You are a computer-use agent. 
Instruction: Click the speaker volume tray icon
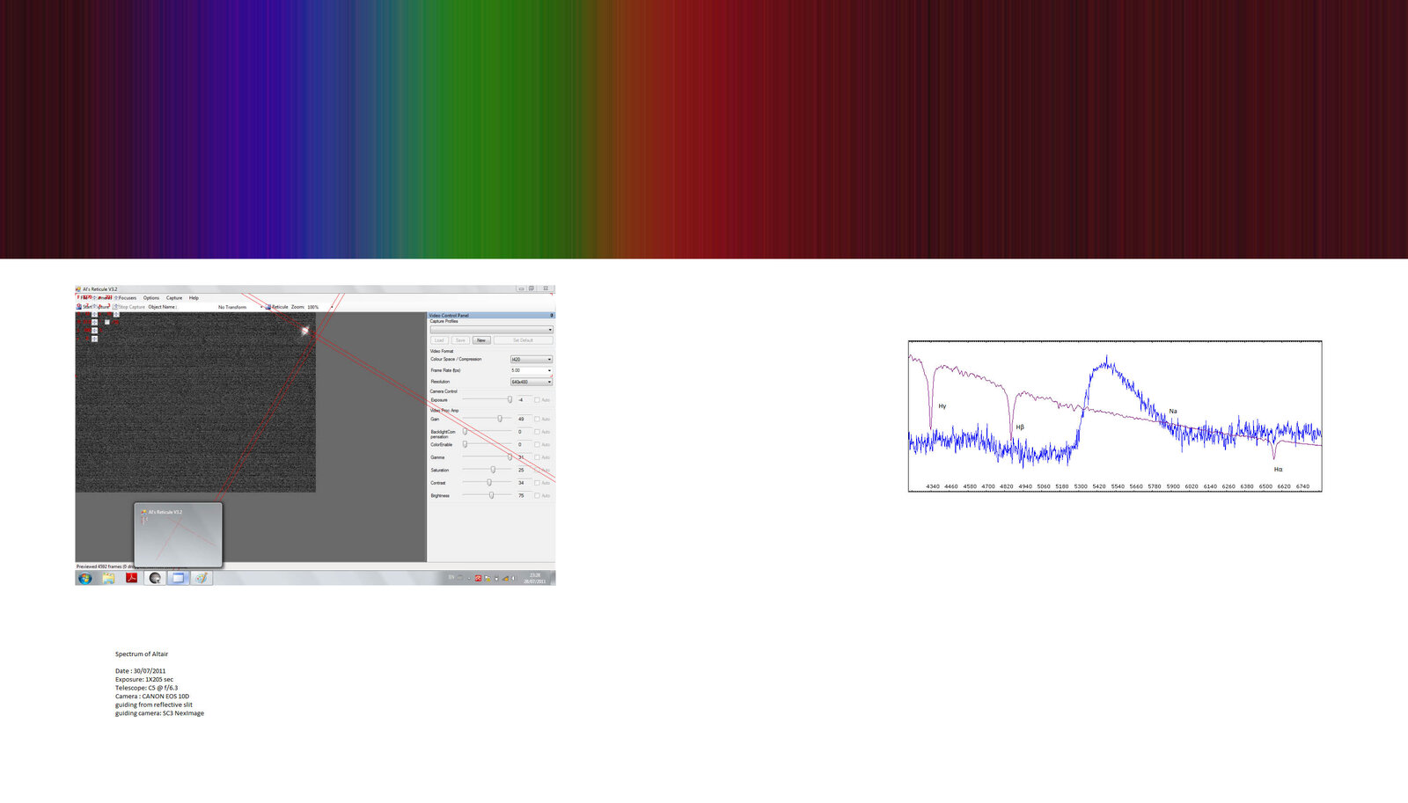[x=513, y=578]
